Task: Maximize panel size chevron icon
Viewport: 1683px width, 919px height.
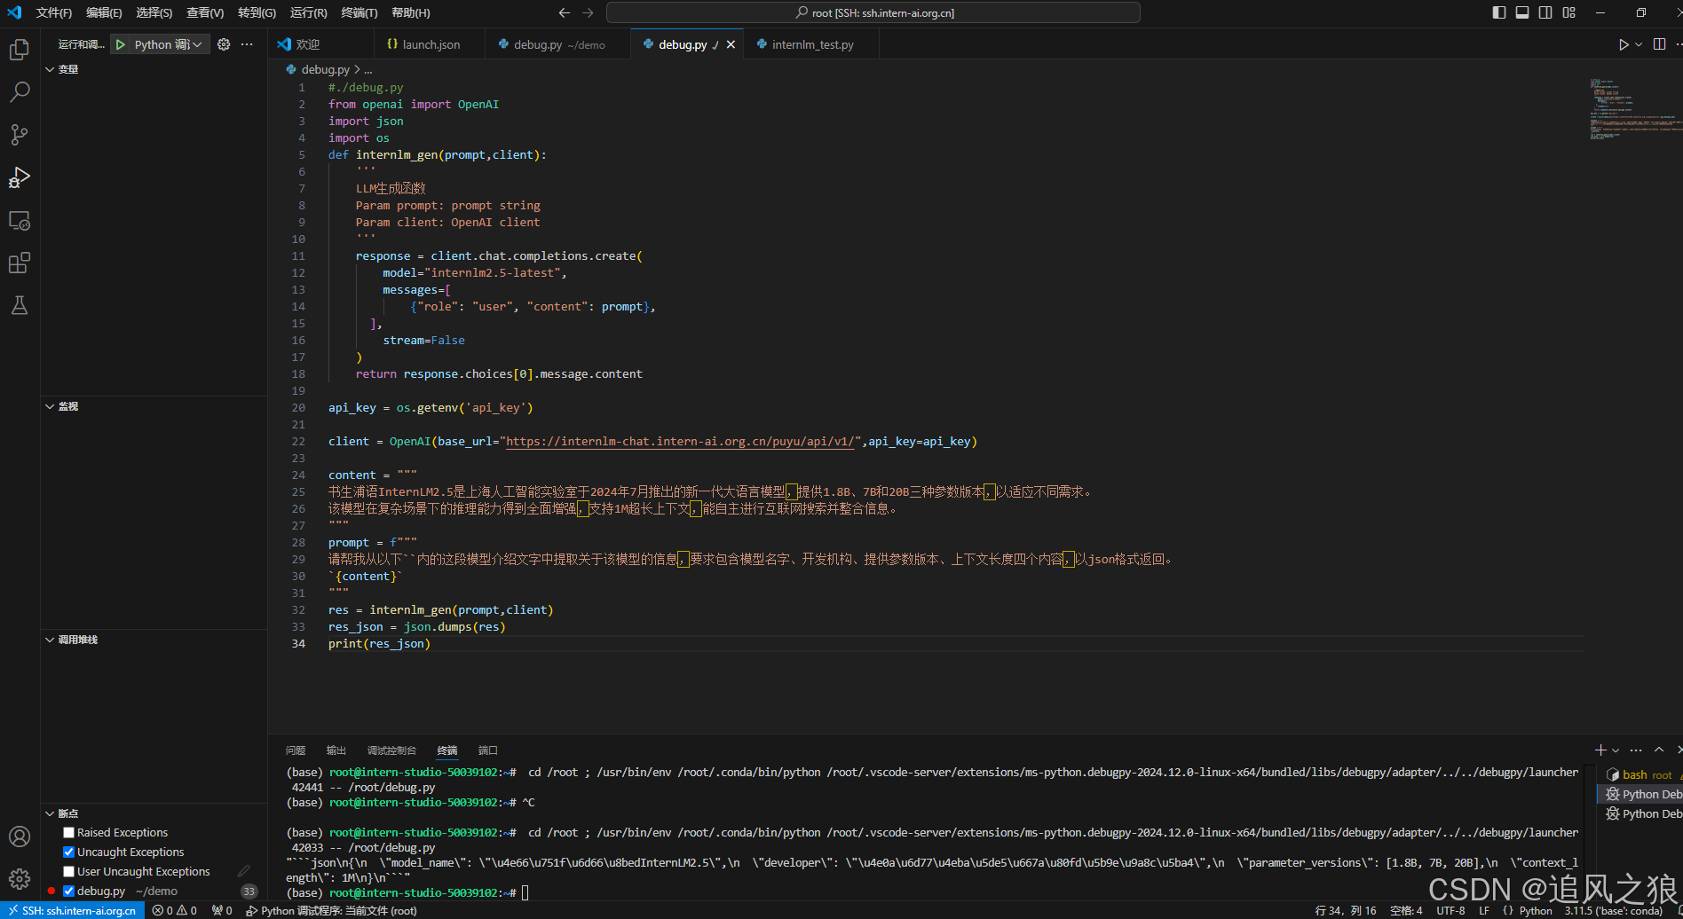Action: (1659, 750)
